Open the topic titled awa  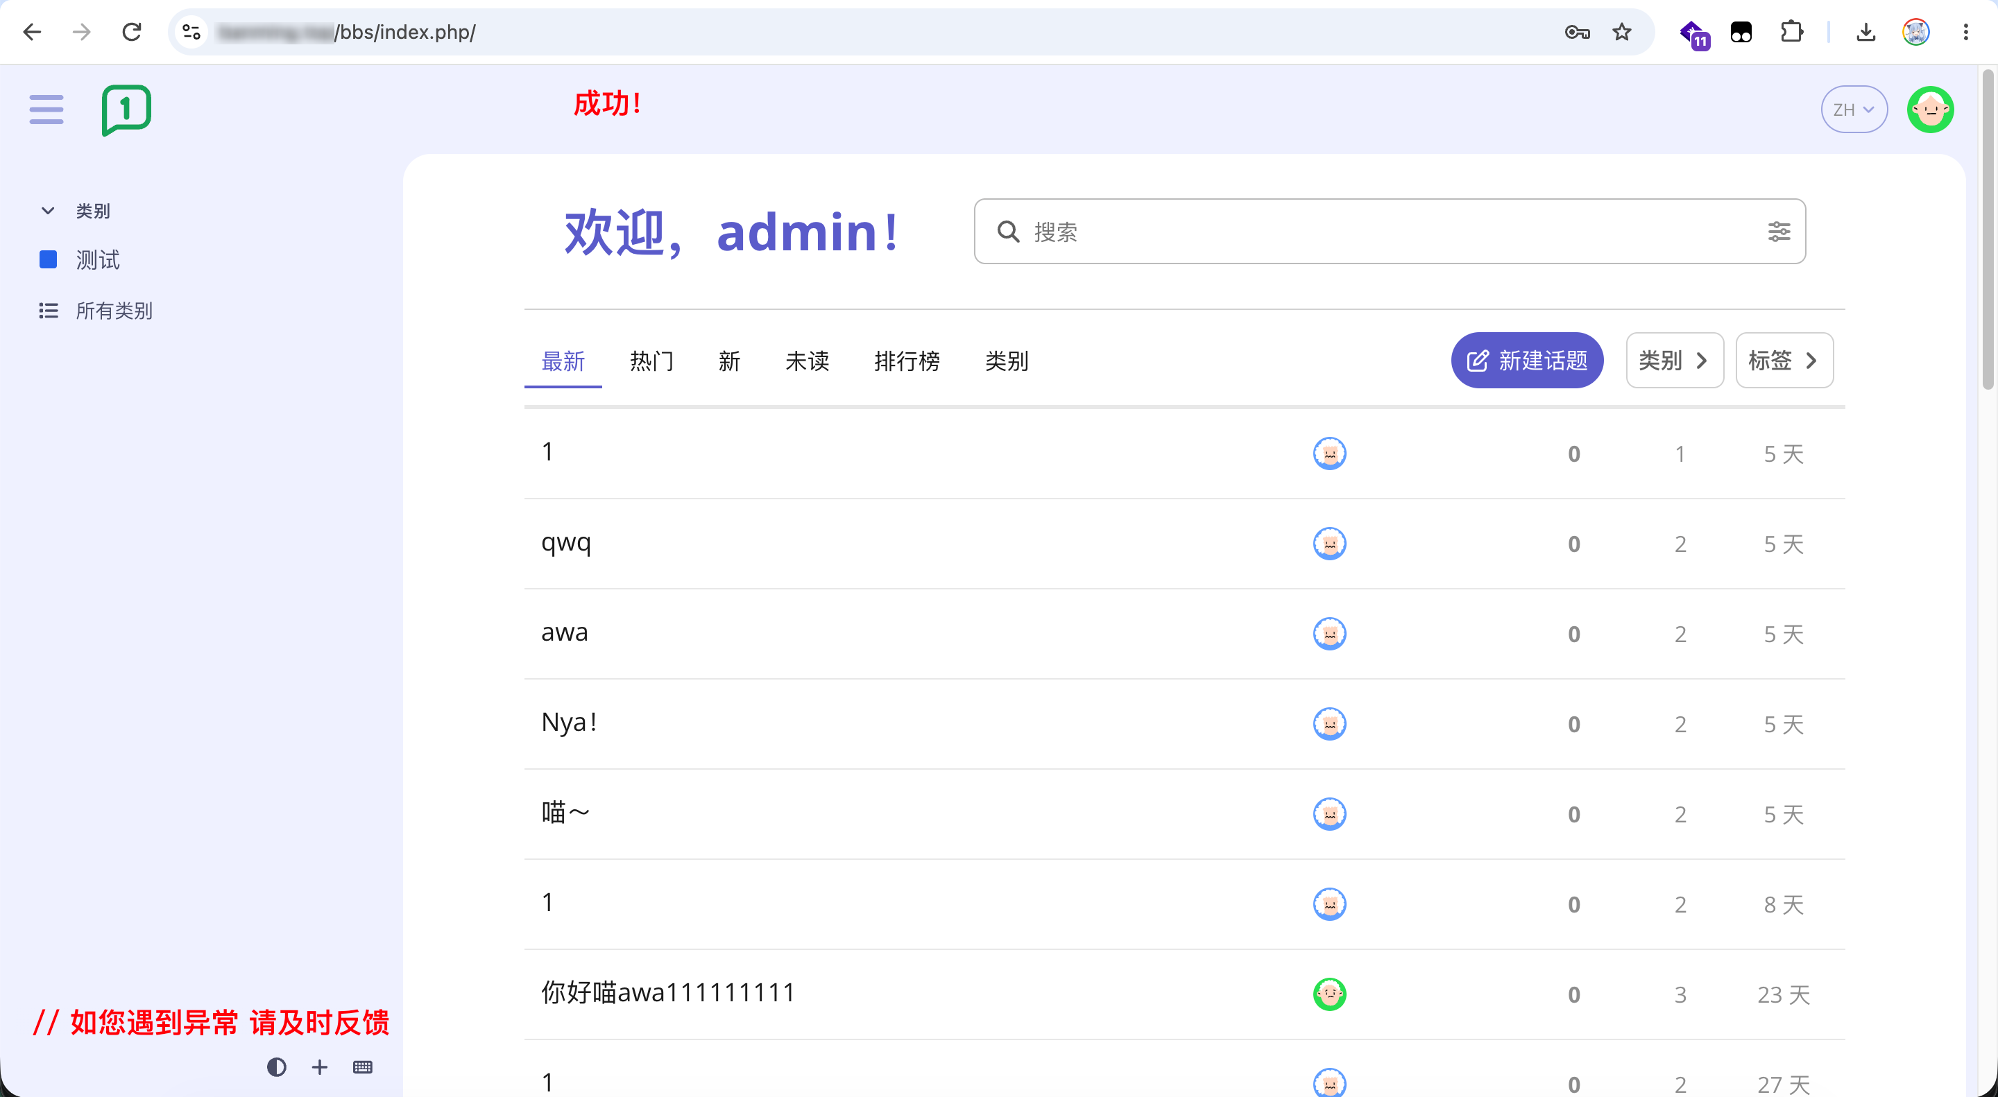click(x=565, y=632)
